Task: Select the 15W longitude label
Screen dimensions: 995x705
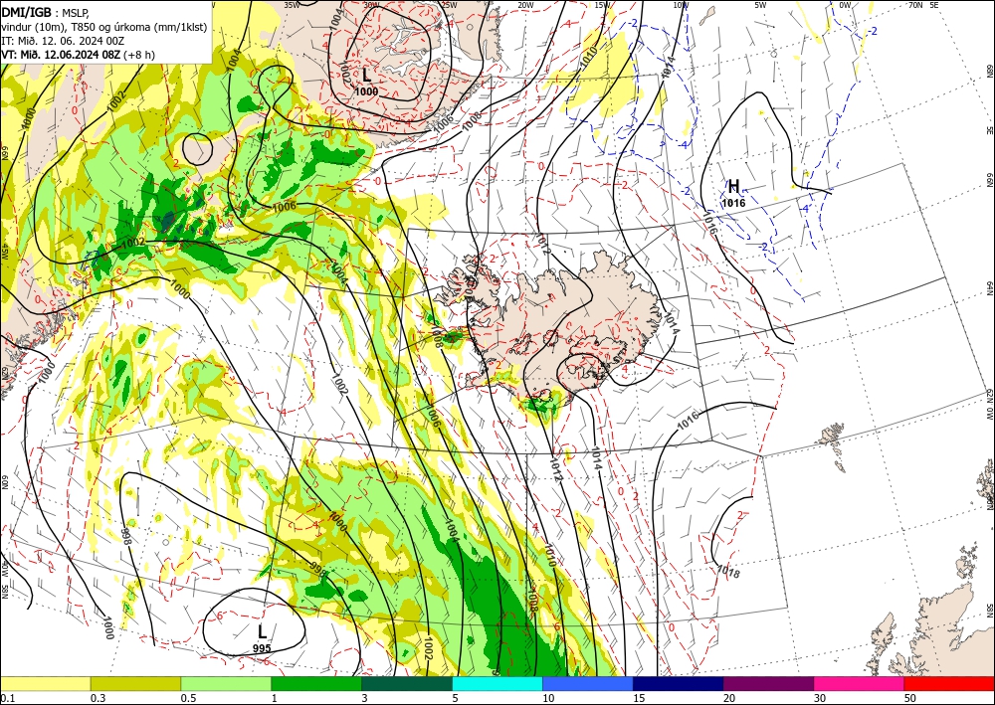Action: pos(603,5)
